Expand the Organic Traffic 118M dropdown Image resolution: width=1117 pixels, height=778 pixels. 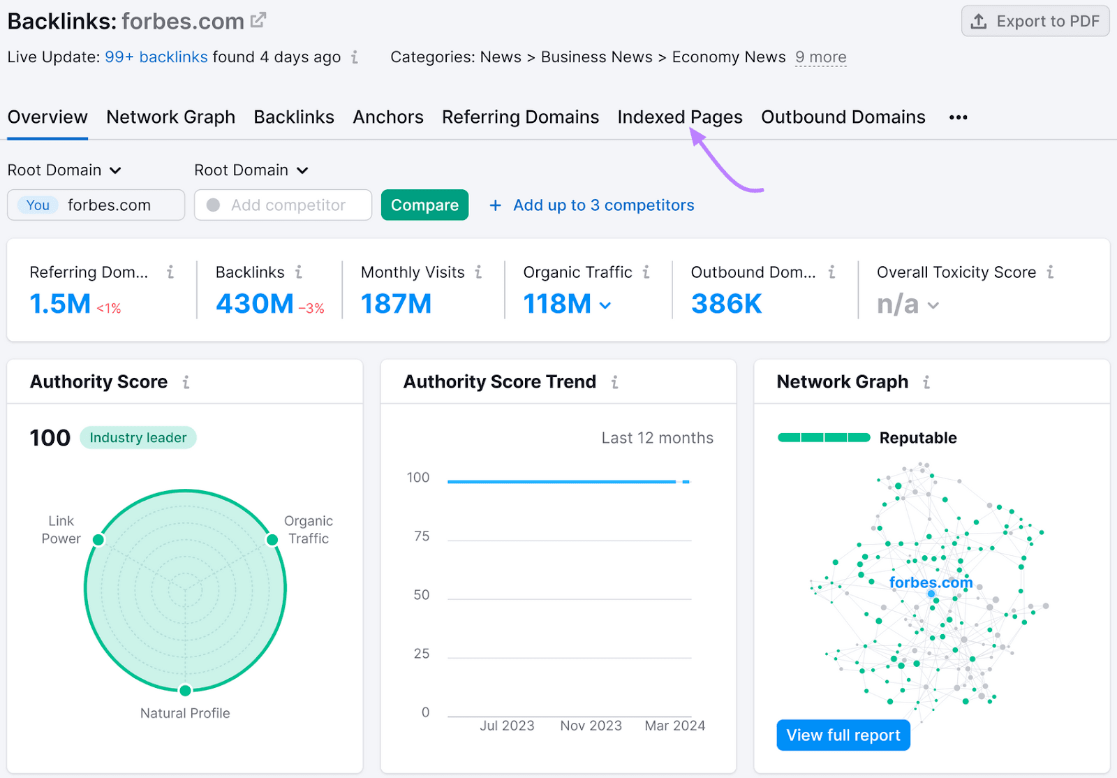605,305
